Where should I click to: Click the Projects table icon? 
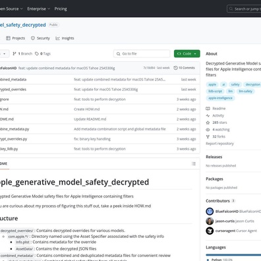click(8, 38)
